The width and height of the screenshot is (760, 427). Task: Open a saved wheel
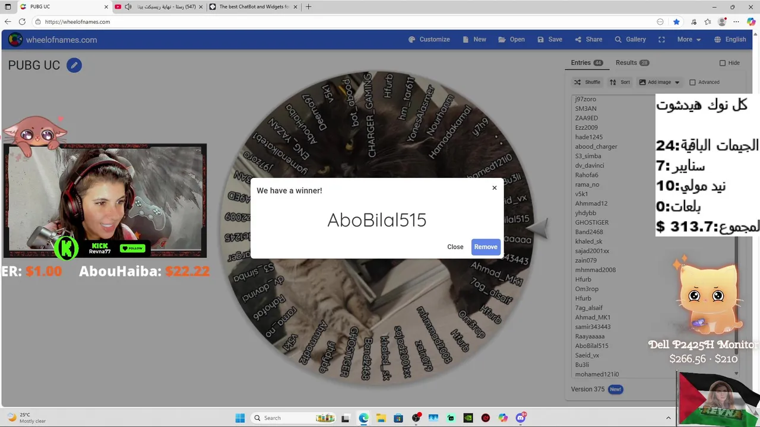[511, 40]
